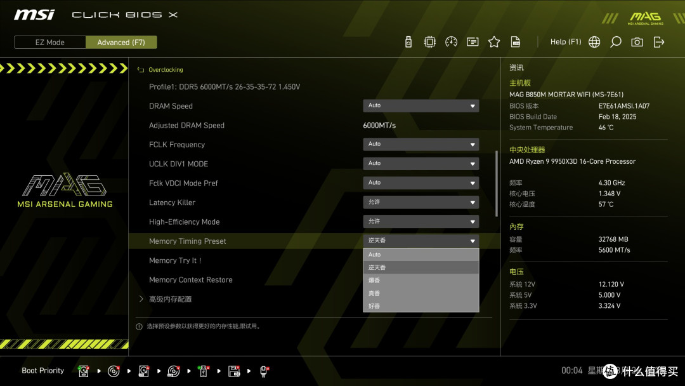Choose 爆香 preset option
This screenshot has height=386, width=685.
(421, 280)
